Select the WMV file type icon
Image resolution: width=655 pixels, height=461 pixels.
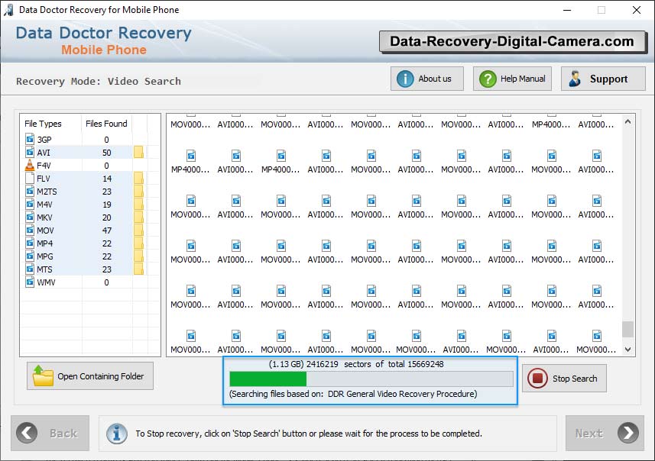tap(30, 282)
